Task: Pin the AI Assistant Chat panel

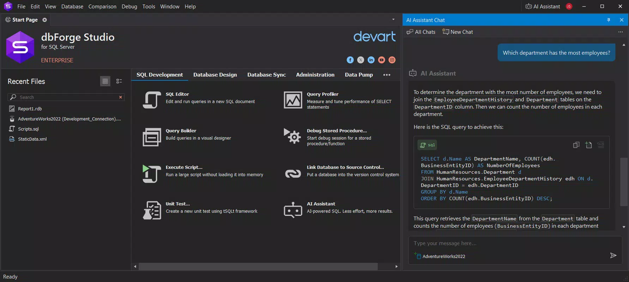Action: (609, 20)
